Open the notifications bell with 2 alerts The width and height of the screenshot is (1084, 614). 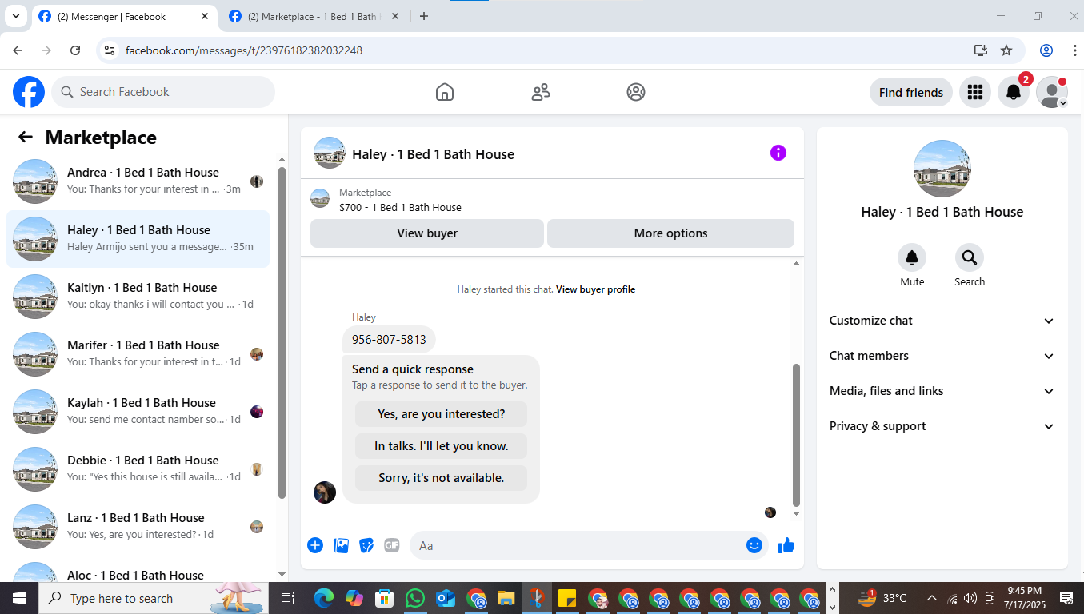click(1014, 92)
